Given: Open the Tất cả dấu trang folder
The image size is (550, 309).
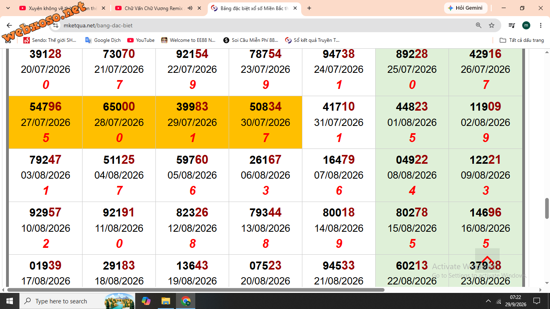Looking at the screenshot, I should pos(522,40).
